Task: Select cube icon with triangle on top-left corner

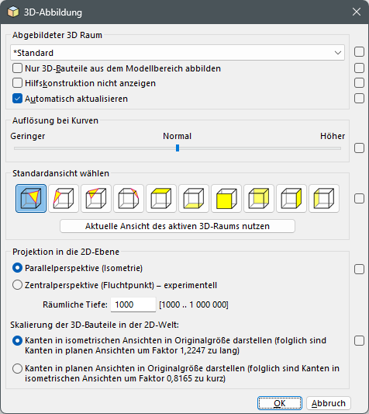Action: pos(96,198)
